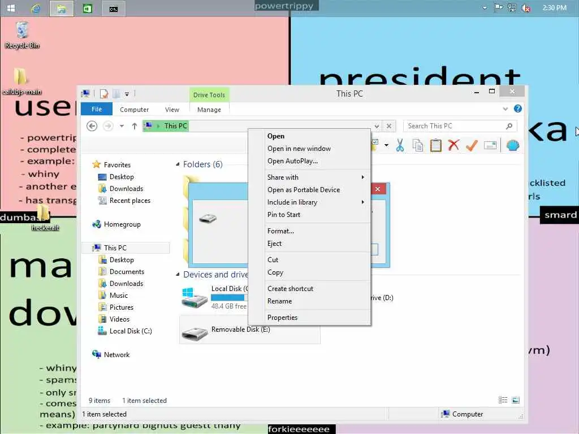Screen dimensions: 579x434
Task: Click the New folder icon in Quick Access Toolbar
Action: click(x=116, y=94)
